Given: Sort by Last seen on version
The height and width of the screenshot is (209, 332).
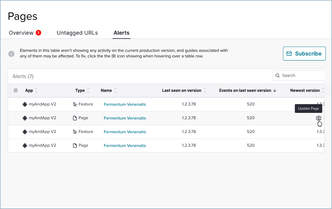Looking at the screenshot, I should pyautogui.click(x=184, y=91).
